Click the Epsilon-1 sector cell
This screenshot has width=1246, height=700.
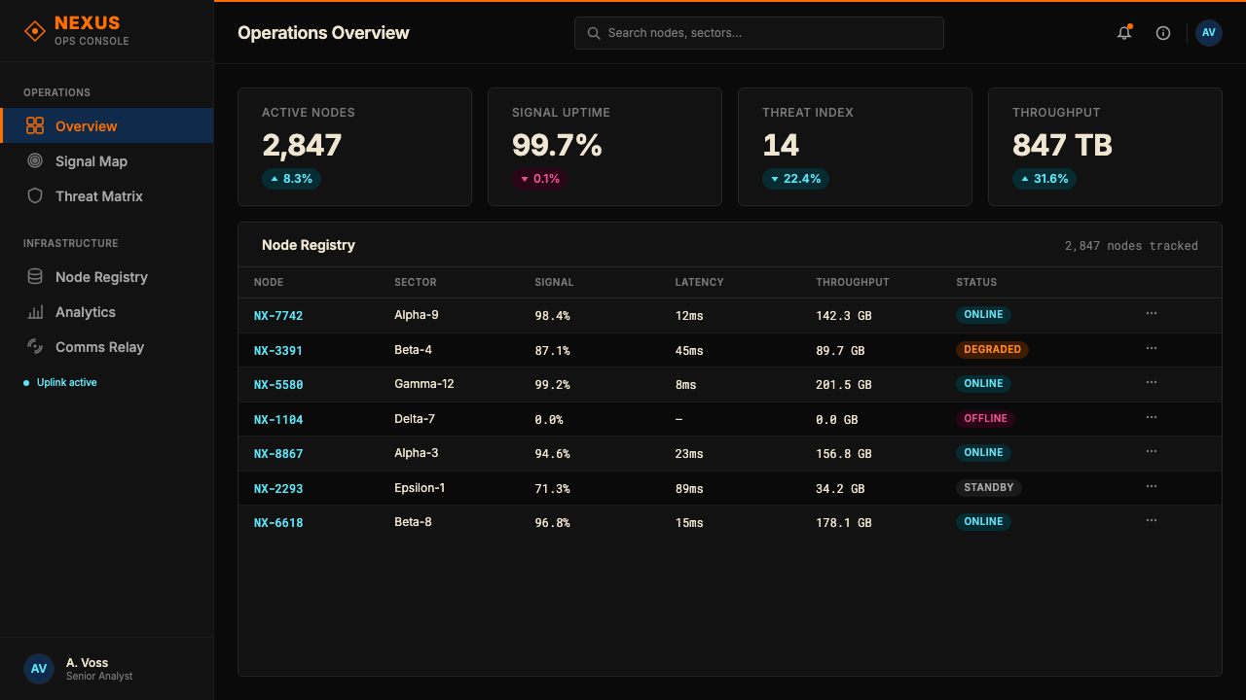click(x=420, y=488)
